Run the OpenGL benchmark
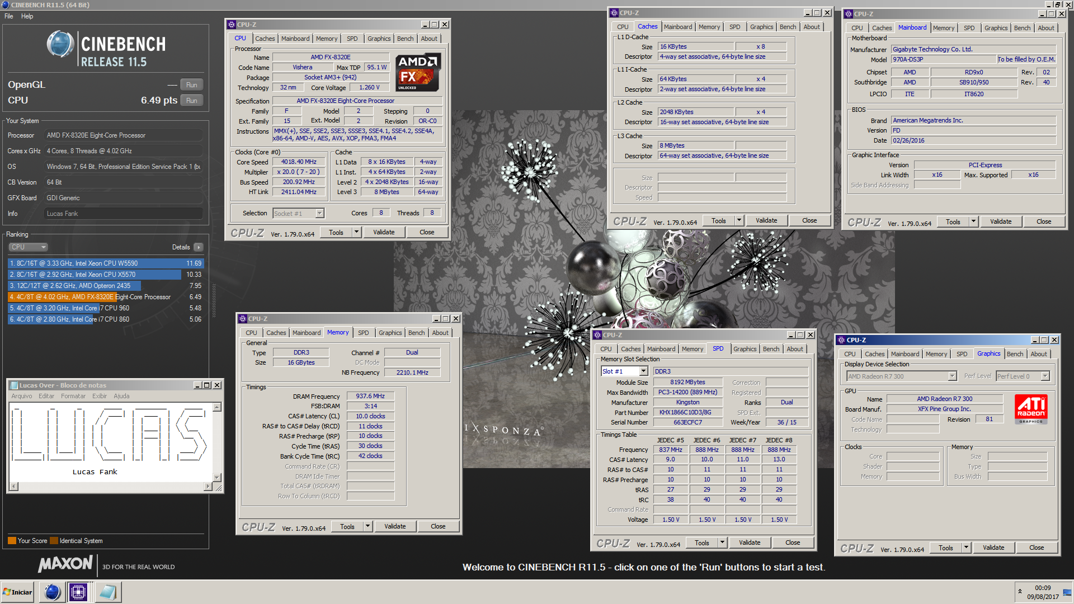 191,85
